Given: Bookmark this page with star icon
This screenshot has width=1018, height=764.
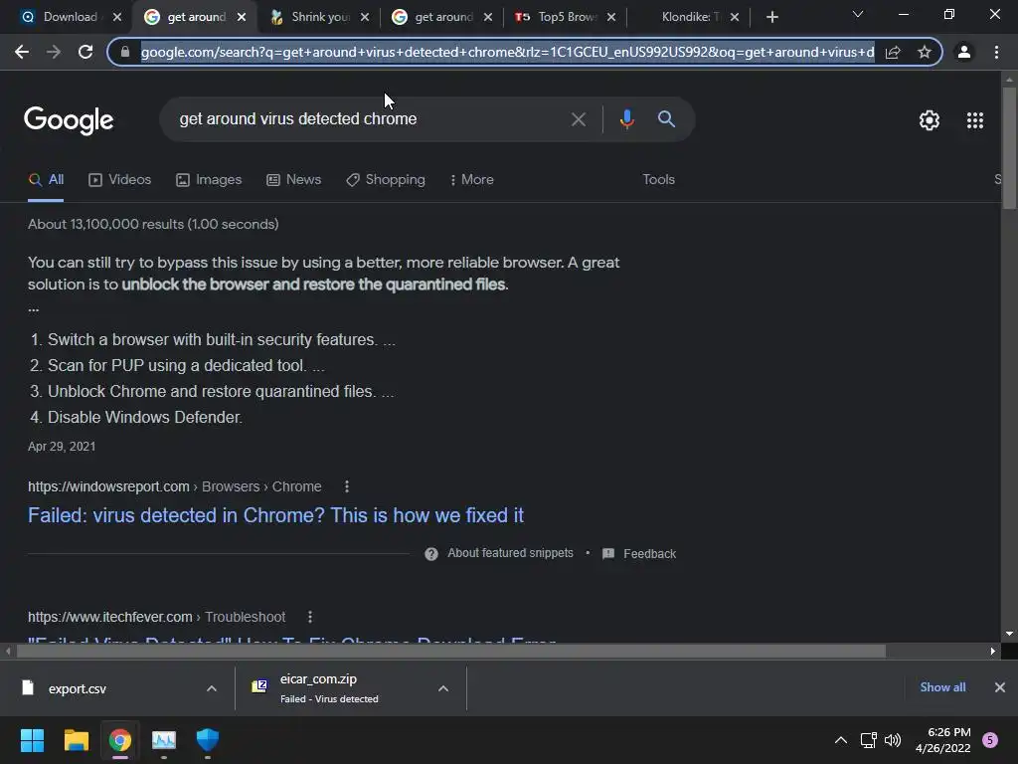Looking at the screenshot, I should coord(925,52).
